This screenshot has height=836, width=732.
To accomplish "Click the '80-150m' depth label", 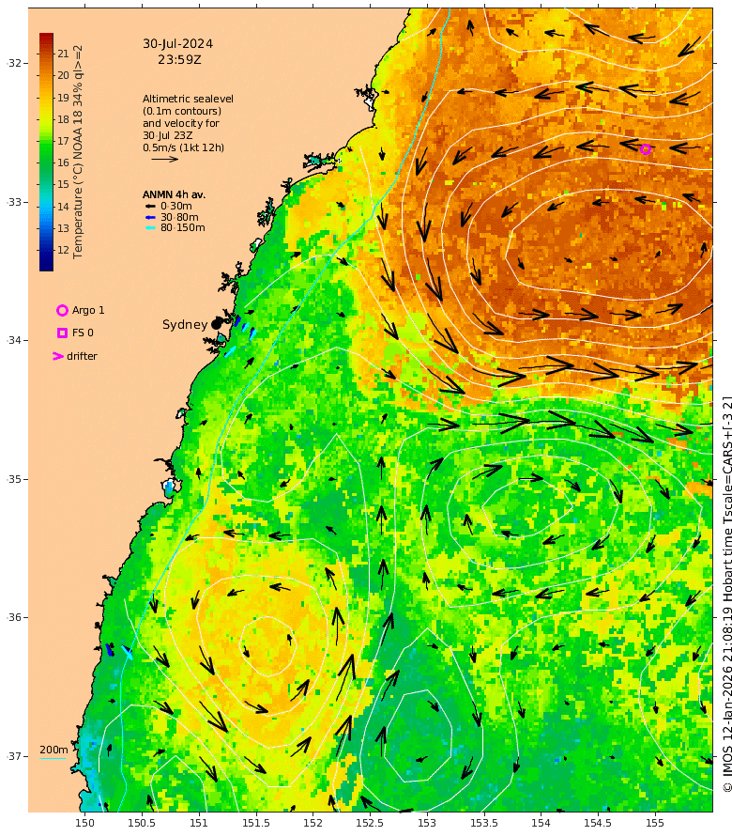I will (x=183, y=227).
